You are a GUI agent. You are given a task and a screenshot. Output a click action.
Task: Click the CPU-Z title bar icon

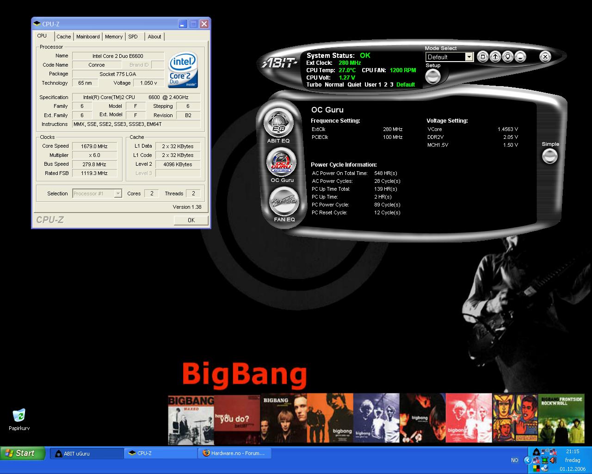(37, 24)
